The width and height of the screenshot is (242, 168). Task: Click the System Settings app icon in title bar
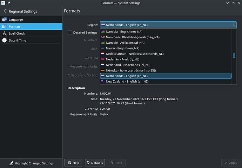pyautogui.click(x=3, y=3)
